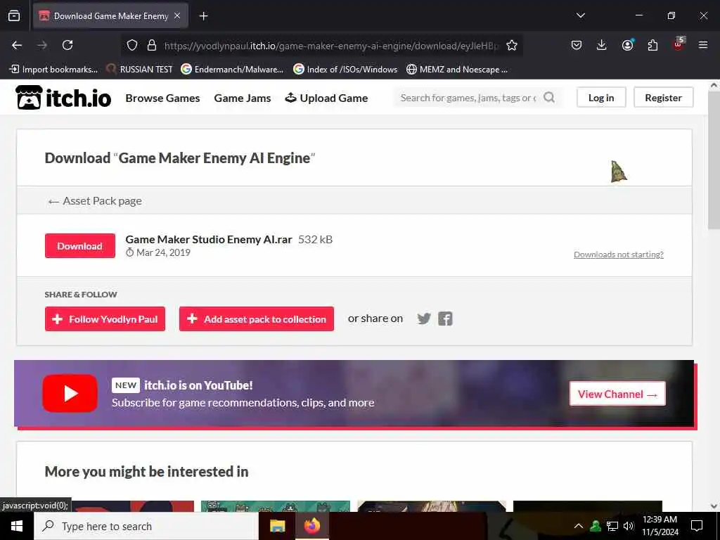Click Upload Game link
Viewport: 720px width, 540px height.
(x=326, y=98)
